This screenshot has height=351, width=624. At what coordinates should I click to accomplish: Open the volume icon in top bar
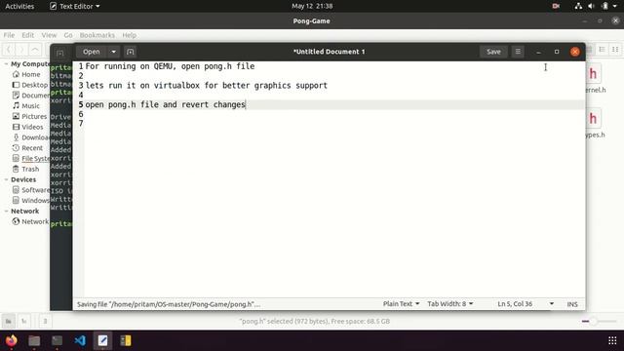(x=592, y=6)
